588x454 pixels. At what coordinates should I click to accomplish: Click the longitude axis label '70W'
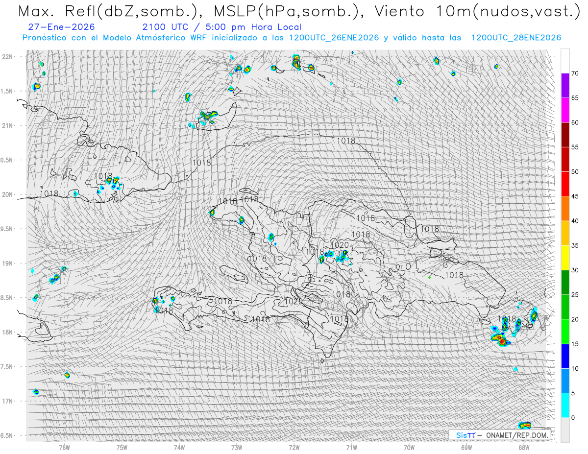[x=409, y=447]
